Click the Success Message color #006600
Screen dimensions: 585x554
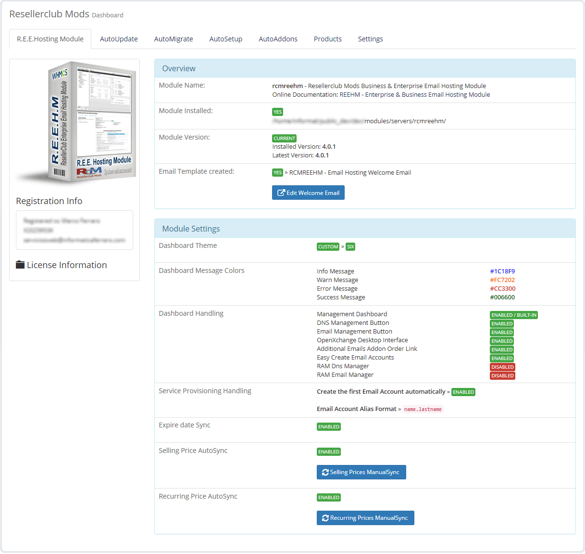coord(502,297)
